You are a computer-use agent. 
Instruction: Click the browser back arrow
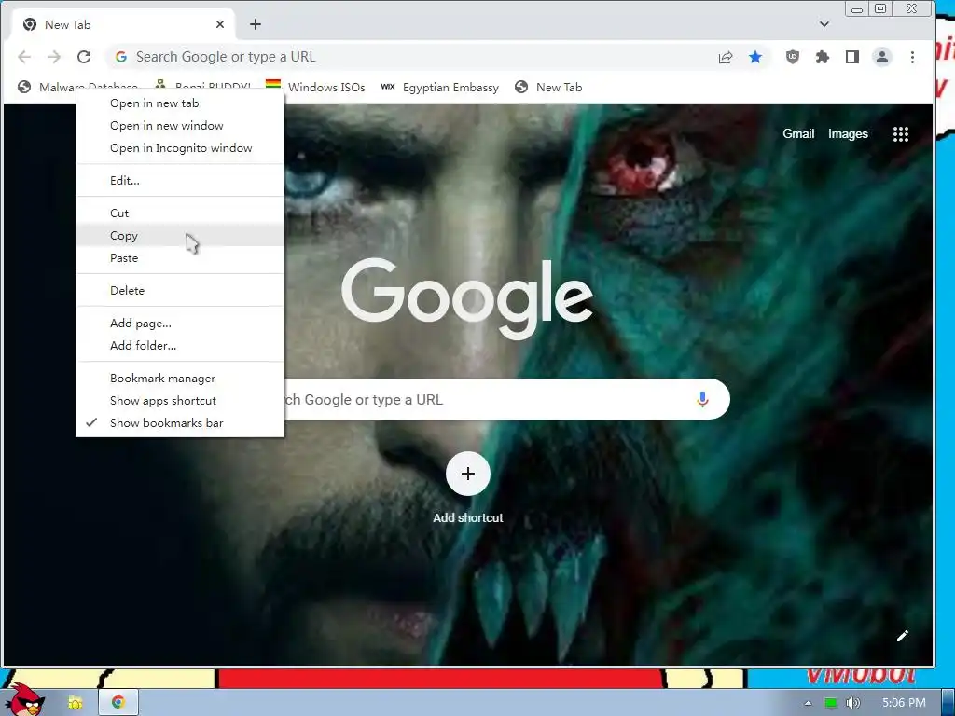coord(24,57)
